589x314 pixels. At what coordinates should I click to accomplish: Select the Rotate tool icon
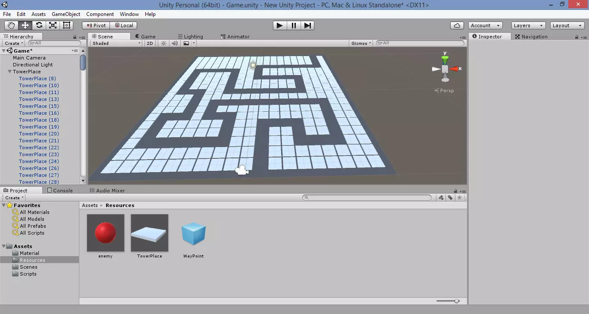click(x=39, y=25)
